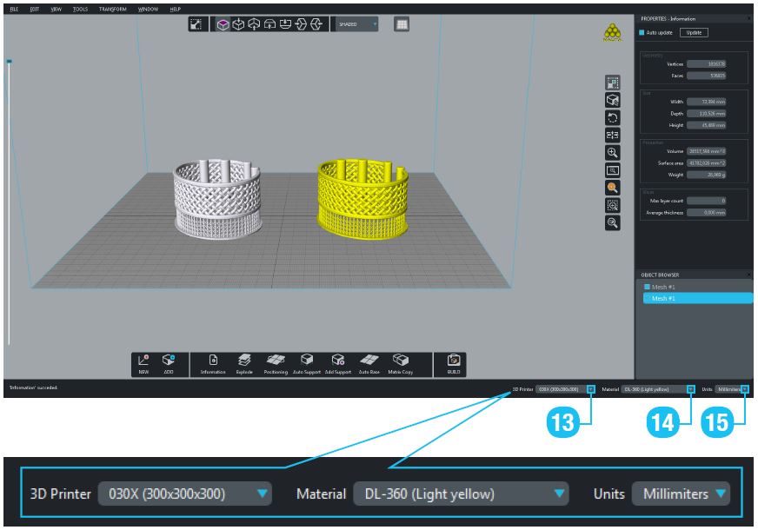The image size is (758, 530).
Task: Click the layer slider handle on left edge
Action: click(x=9, y=62)
